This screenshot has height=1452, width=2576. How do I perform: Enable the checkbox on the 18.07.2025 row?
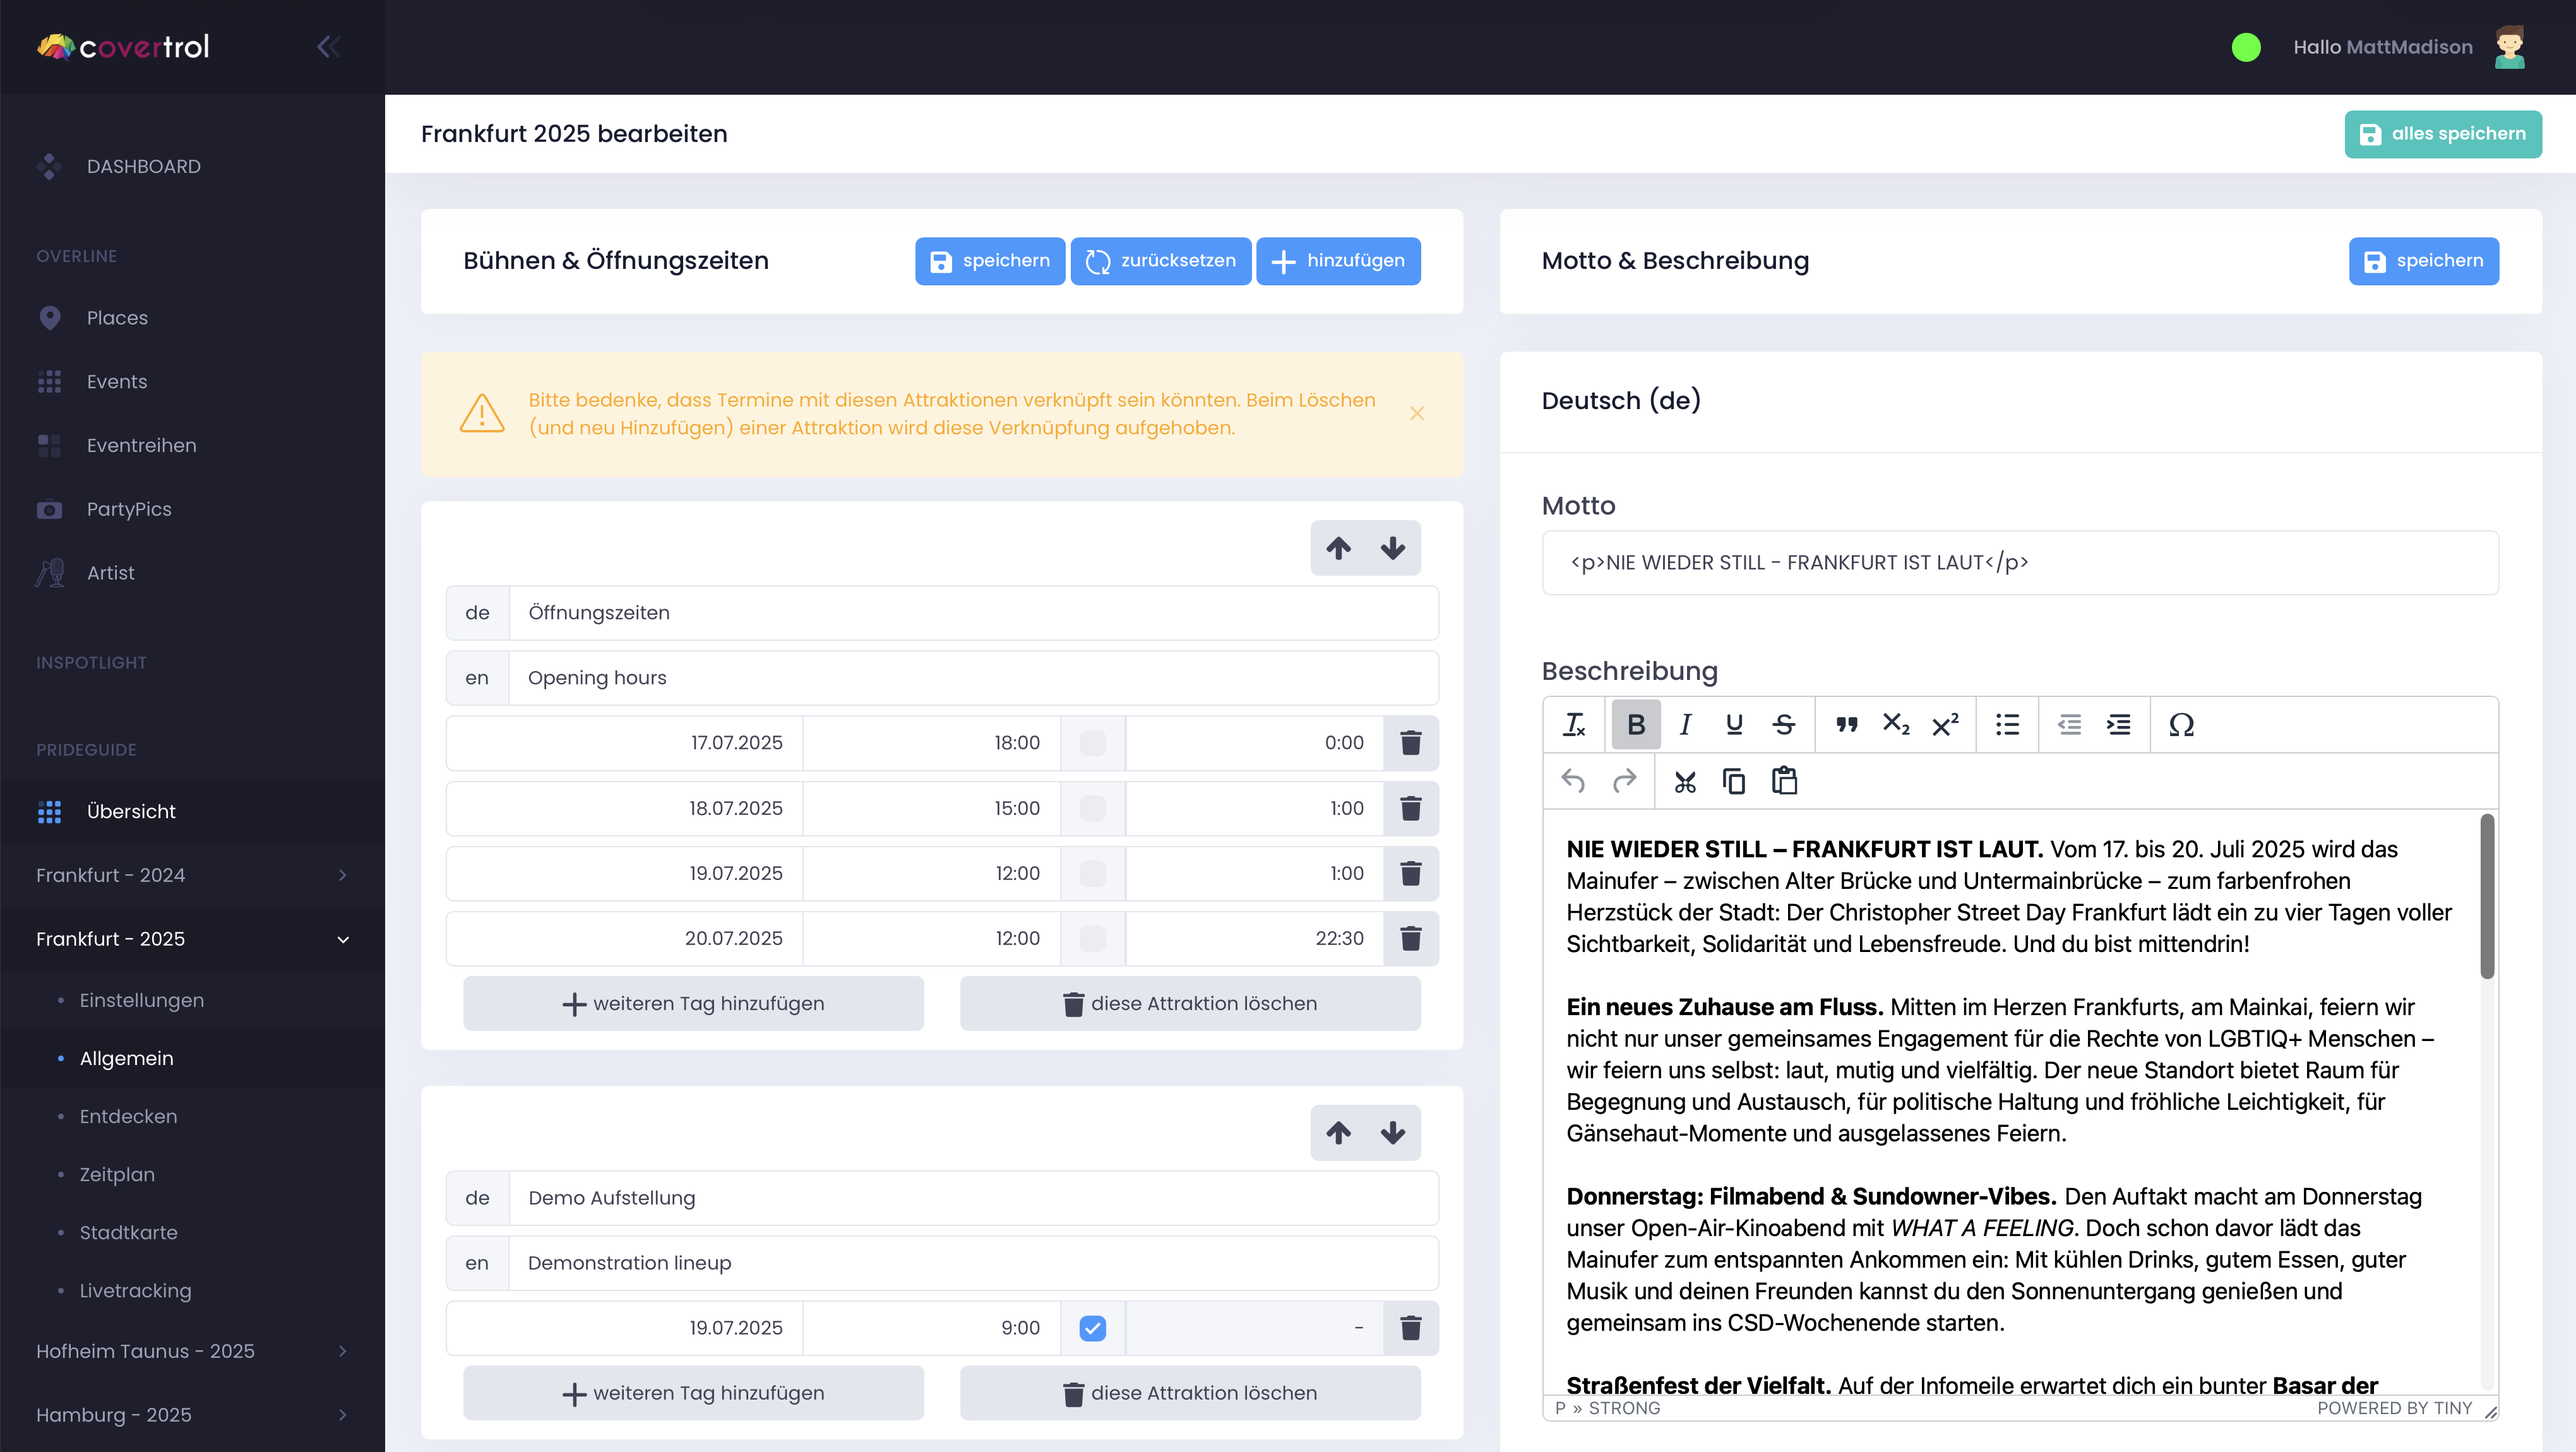1093,808
